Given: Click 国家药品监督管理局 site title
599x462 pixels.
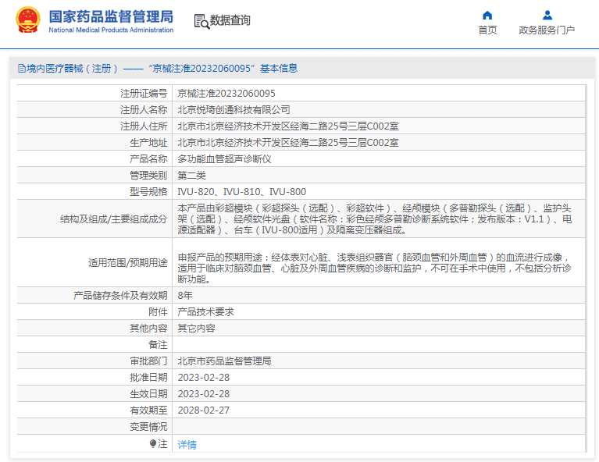Looking at the screenshot, I should (111, 16).
